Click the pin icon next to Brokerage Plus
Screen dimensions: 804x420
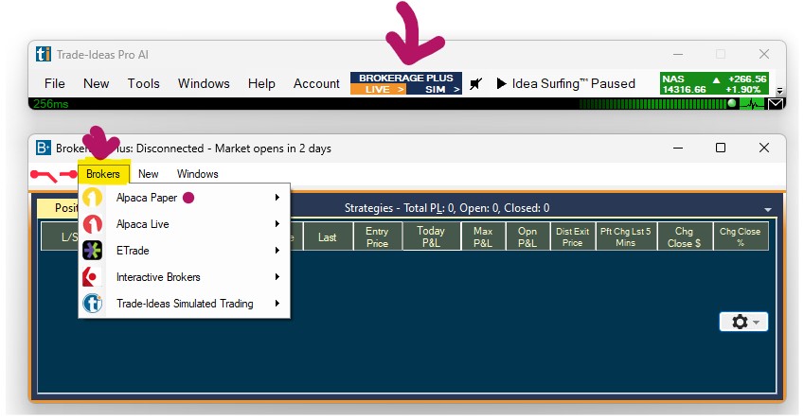[475, 83]
